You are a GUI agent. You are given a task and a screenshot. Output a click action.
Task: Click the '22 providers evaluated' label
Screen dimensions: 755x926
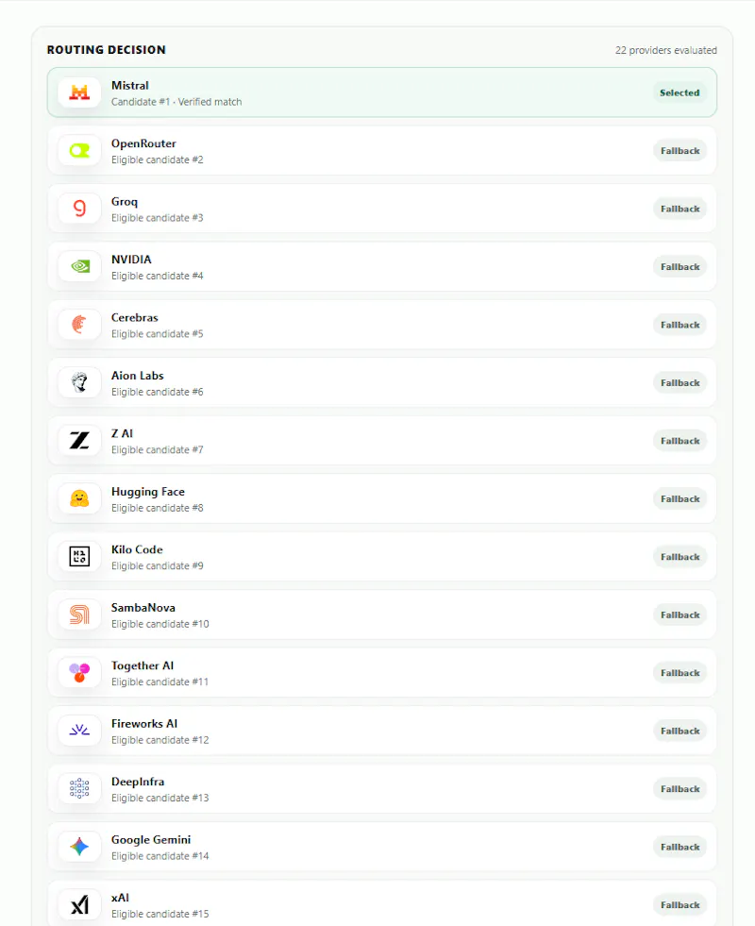[666, 50]
